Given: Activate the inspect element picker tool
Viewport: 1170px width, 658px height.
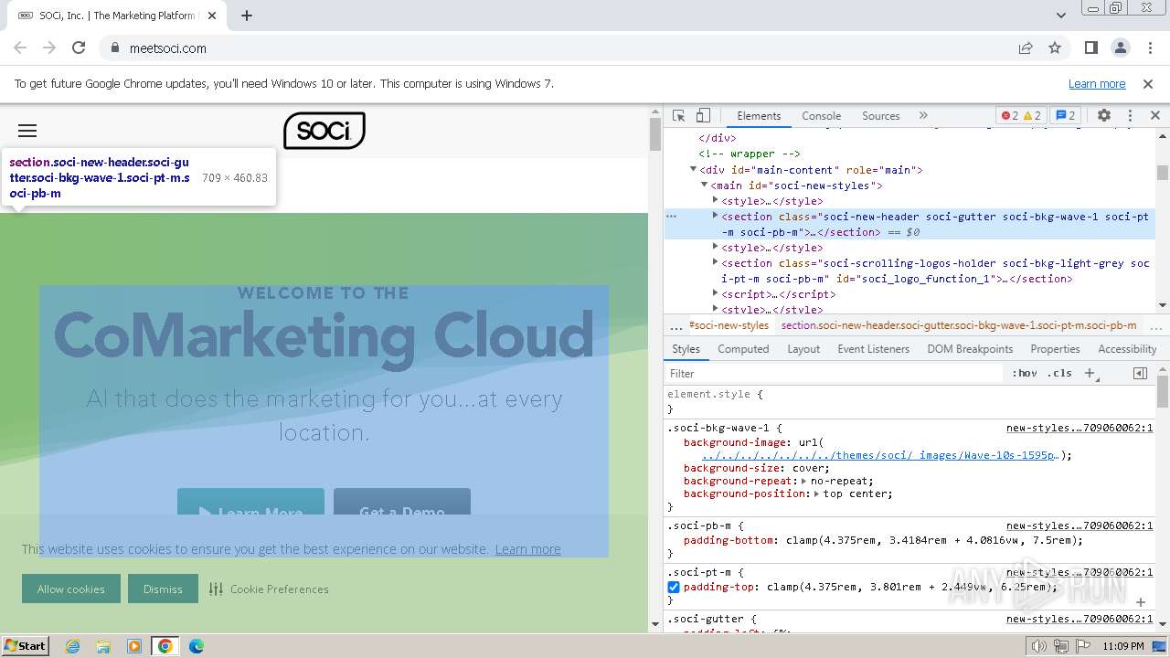Looking at the screenshot, I should click(678, 115).
